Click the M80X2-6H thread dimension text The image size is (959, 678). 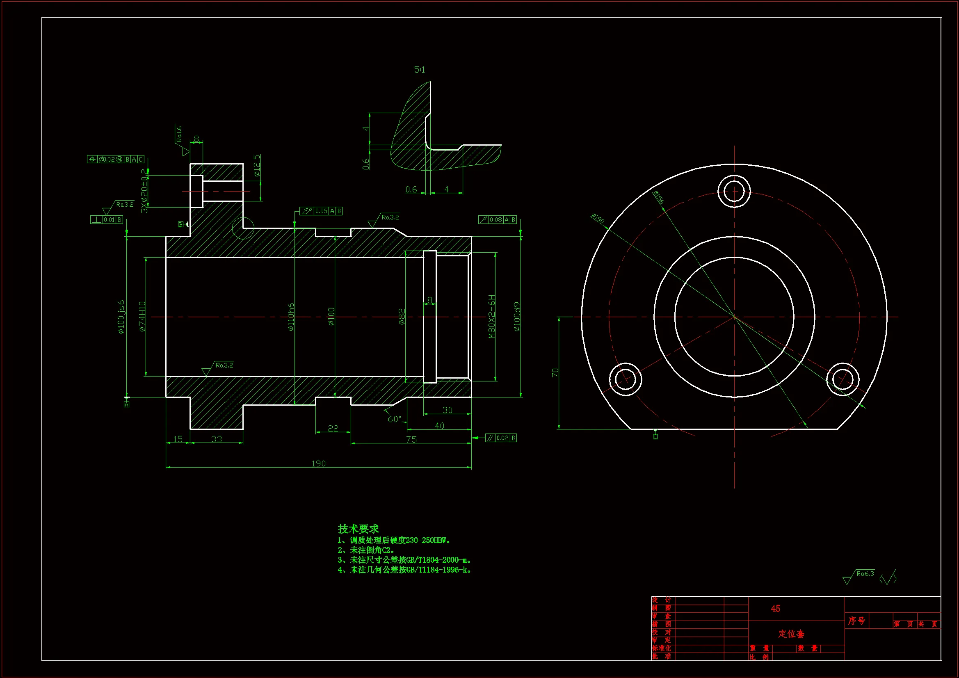pyautogui.click(x=492, y=317)
